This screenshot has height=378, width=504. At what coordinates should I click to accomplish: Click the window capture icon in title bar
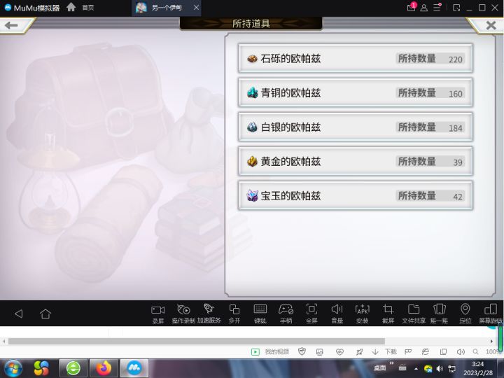[456, 8]
